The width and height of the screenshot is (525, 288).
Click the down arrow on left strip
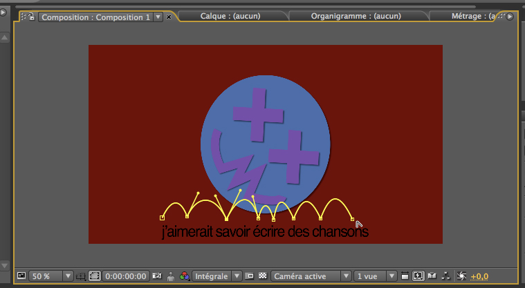5,266
